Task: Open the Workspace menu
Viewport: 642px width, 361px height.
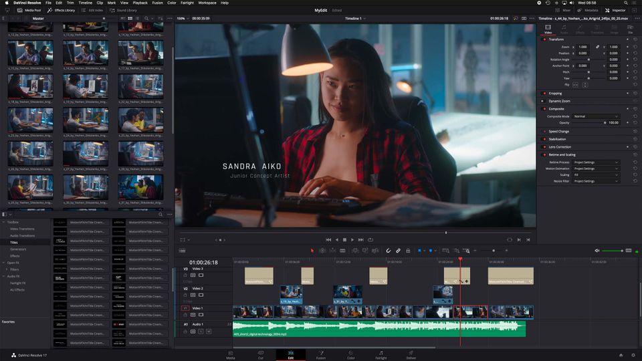Action: tap(207, 3)
